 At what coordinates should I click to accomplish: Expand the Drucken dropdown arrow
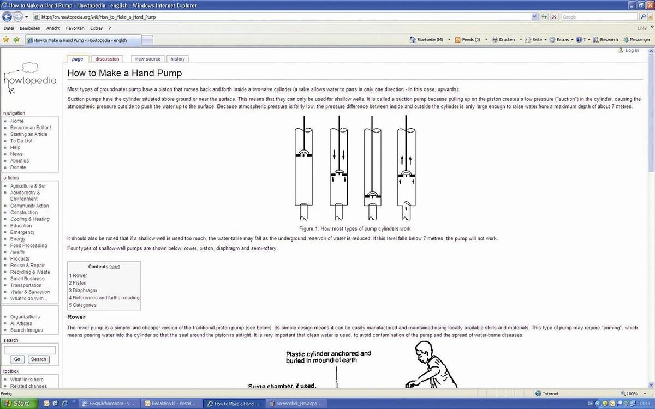(521, 39)
